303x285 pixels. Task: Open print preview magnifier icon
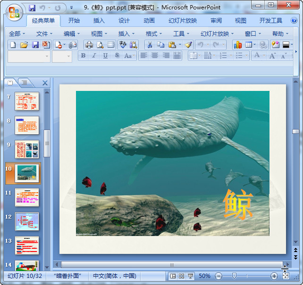click(100, 45)
